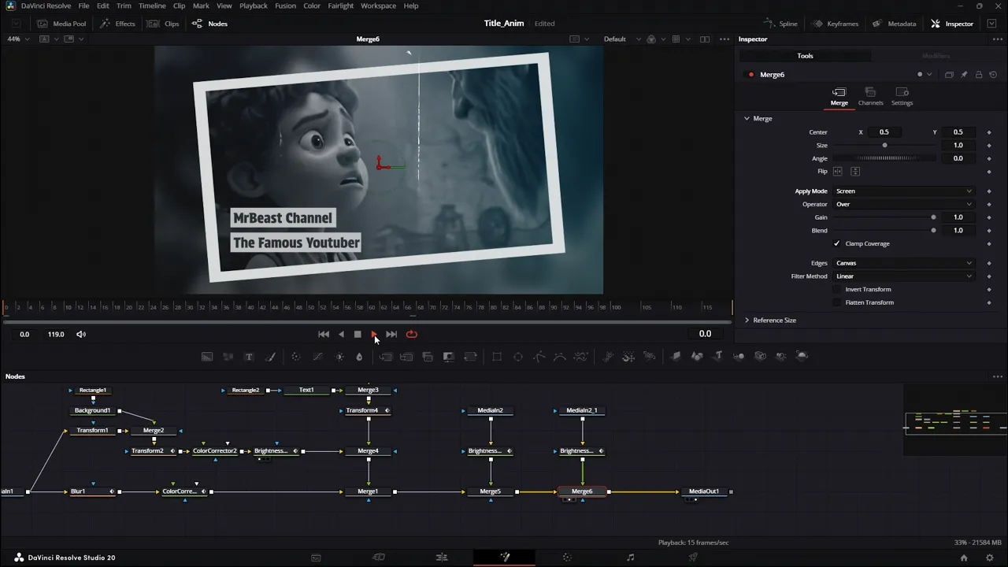Open the Fusion menu
Viewport: 1008px width, 567px height.
click(x=285, y=6)
